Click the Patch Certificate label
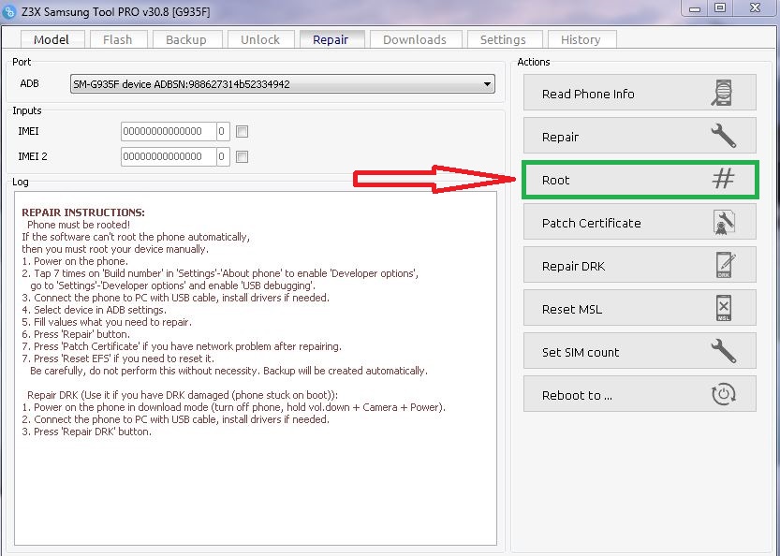 click(x=592, y=224)
